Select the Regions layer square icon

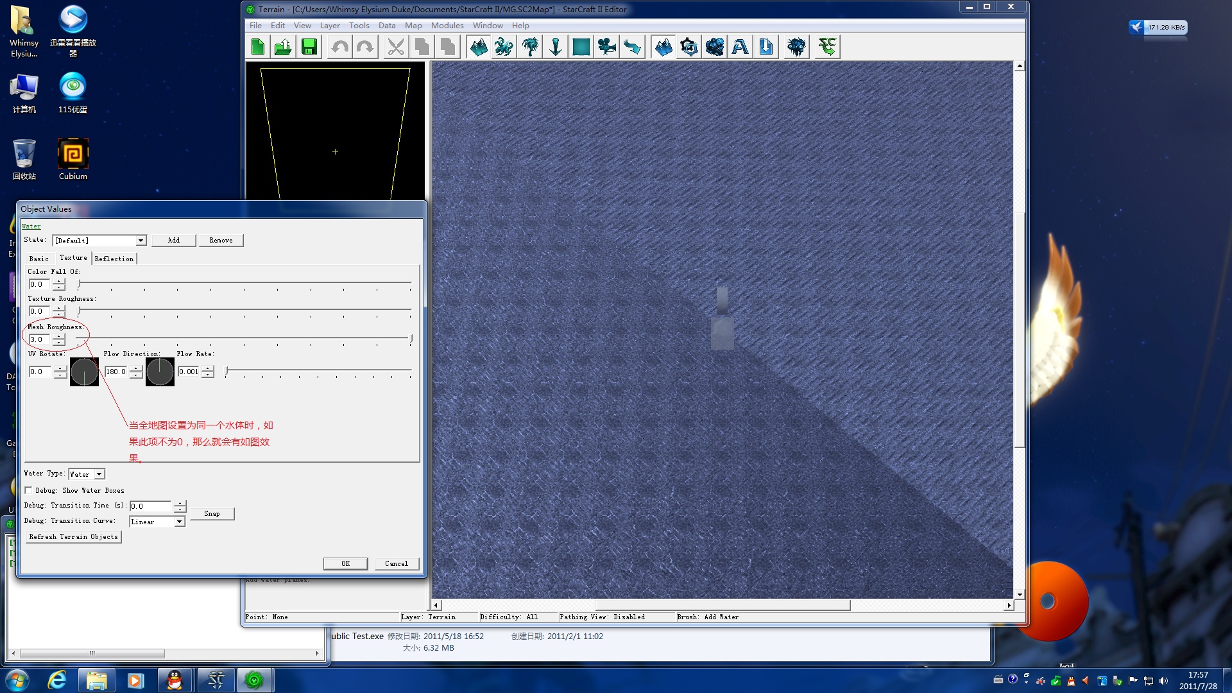click(x=581, y=47)
